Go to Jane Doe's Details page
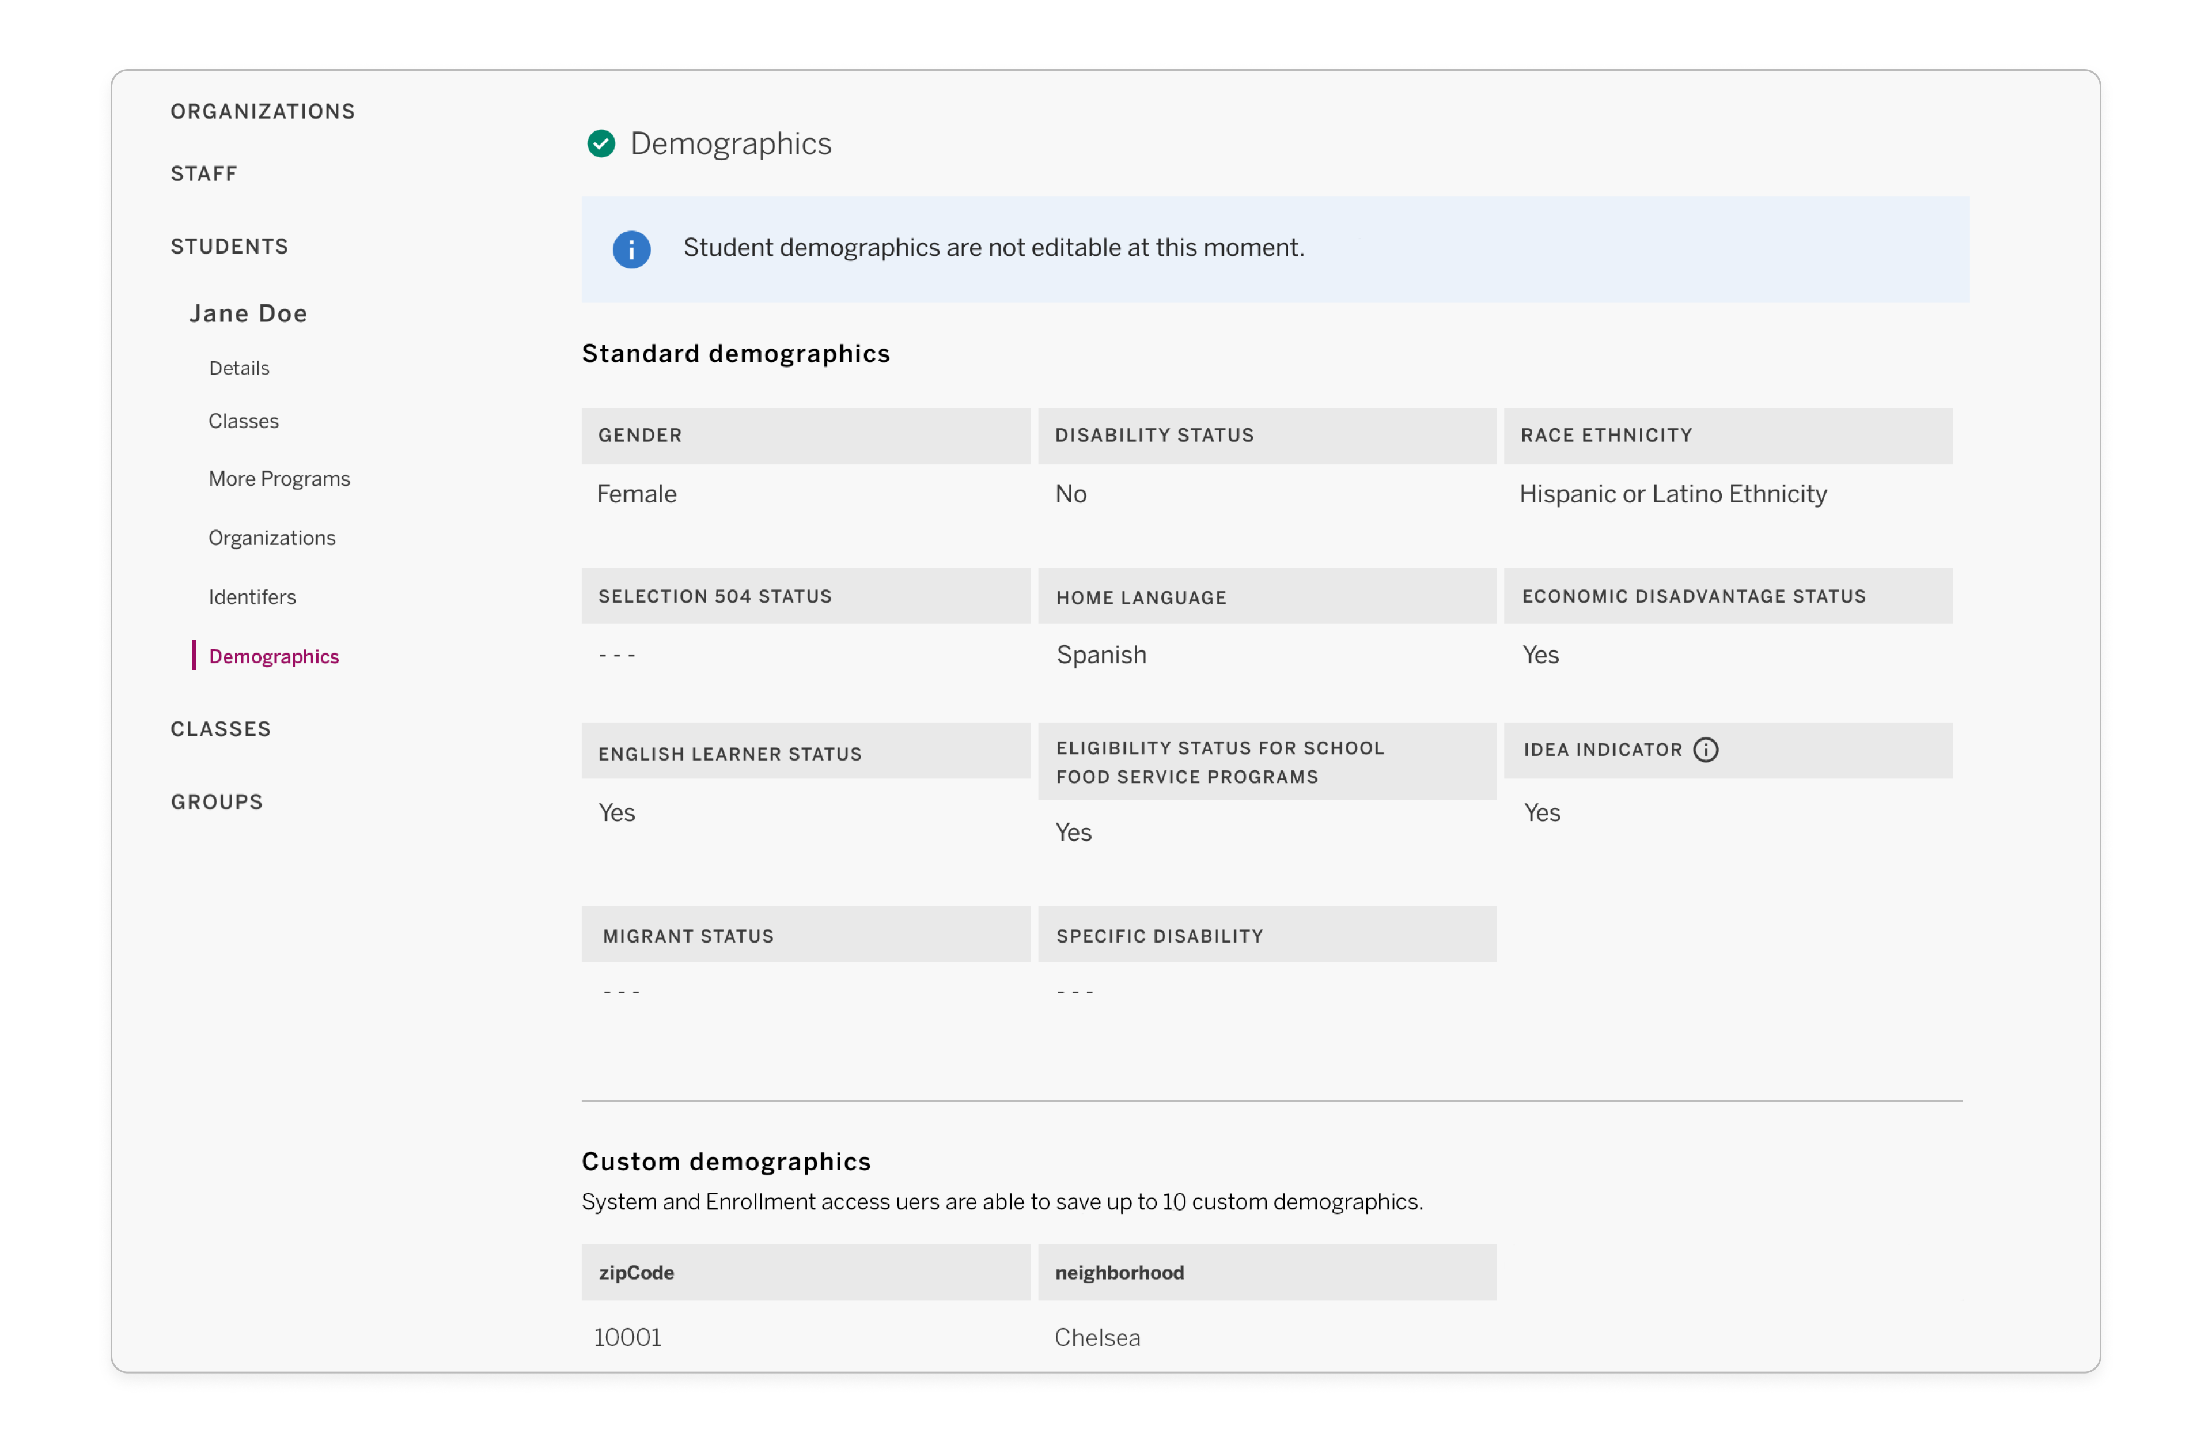 point(239,368)
